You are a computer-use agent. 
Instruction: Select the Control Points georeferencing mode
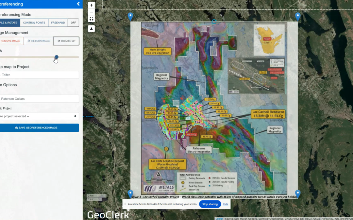click(34, 22)
